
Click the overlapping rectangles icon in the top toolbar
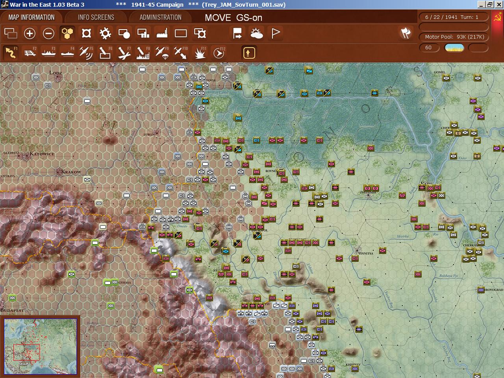11,33
